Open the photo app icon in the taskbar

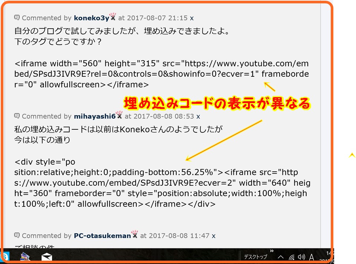pos(25,257)
